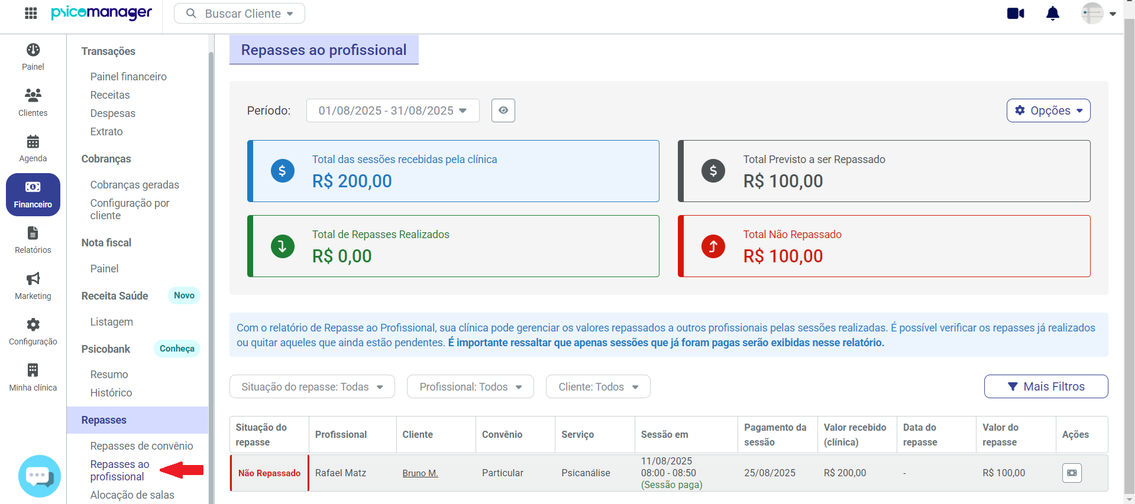Open Painel financeiro menu item

click(x=128, y=77)
